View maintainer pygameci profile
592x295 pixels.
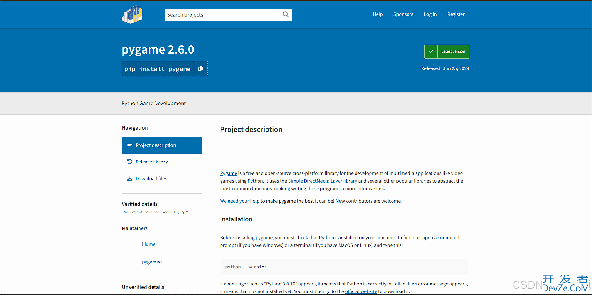pyautogui.click(x=152, y=262)
